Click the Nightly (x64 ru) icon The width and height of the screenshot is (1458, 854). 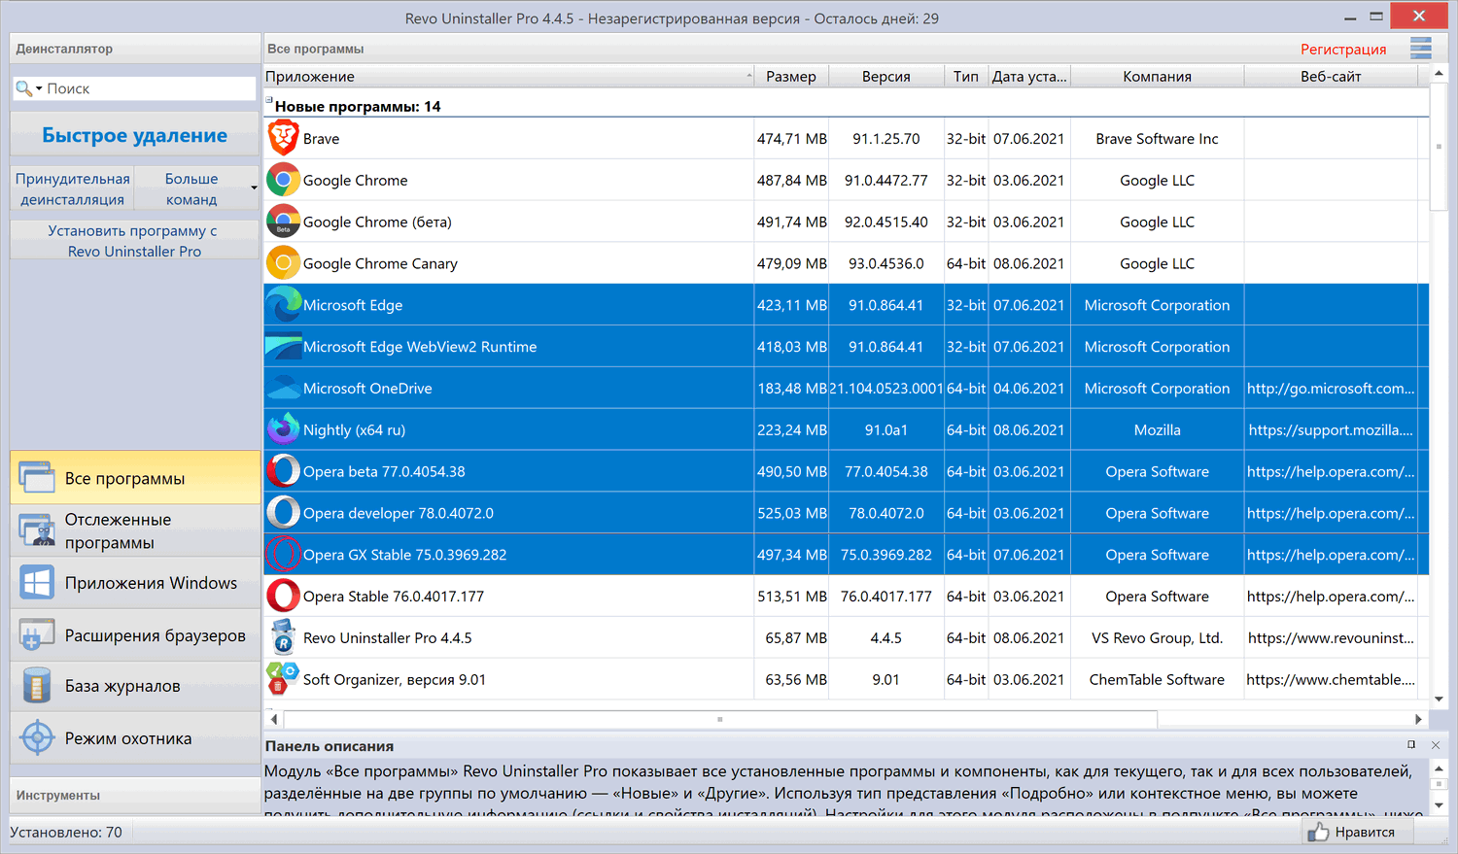283,429
